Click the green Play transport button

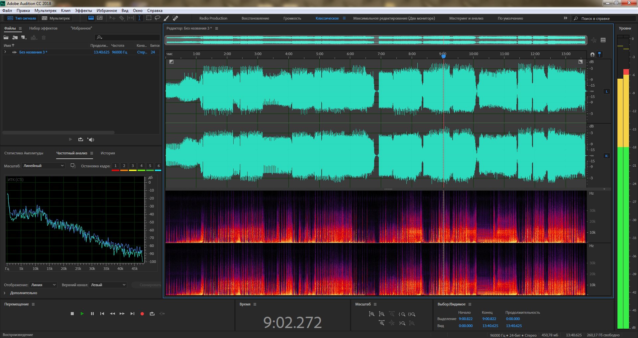82,313
